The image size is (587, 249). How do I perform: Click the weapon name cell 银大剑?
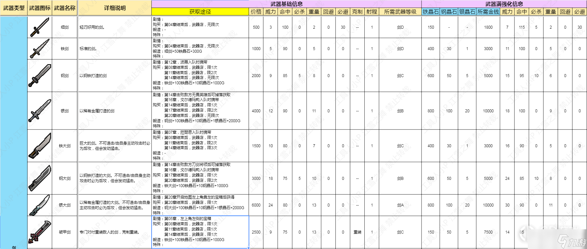65,205
